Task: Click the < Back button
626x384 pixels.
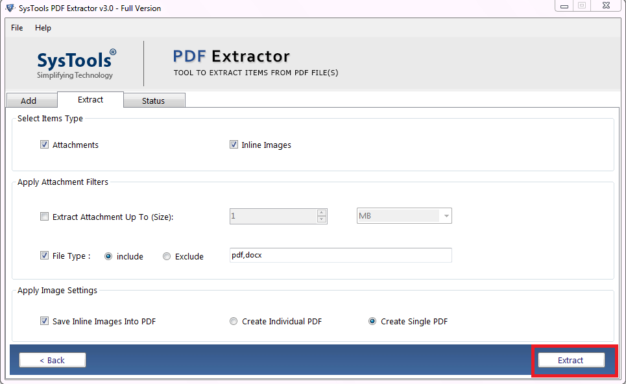Action: (x=53, y=360)
